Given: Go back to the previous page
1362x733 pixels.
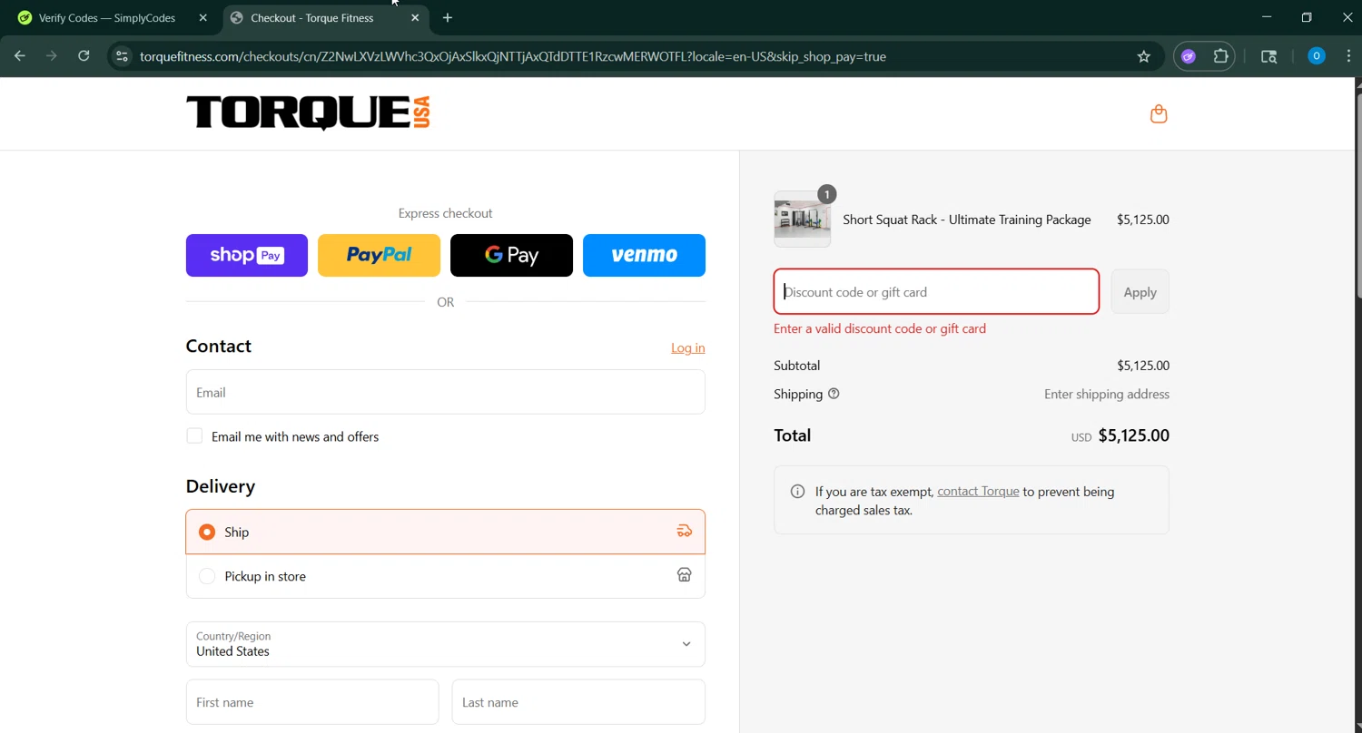Looking at the screenshot, I should 20,56.
